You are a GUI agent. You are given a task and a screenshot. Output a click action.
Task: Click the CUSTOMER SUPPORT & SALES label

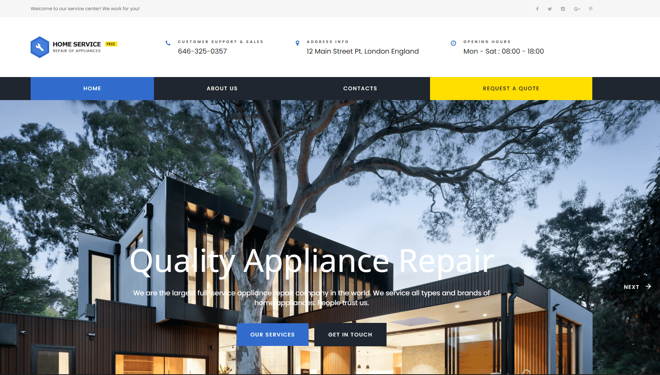(221, 42)
